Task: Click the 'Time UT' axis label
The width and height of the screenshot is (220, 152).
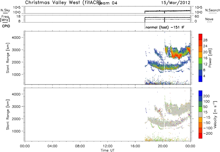Action: (x=108, y=150)
